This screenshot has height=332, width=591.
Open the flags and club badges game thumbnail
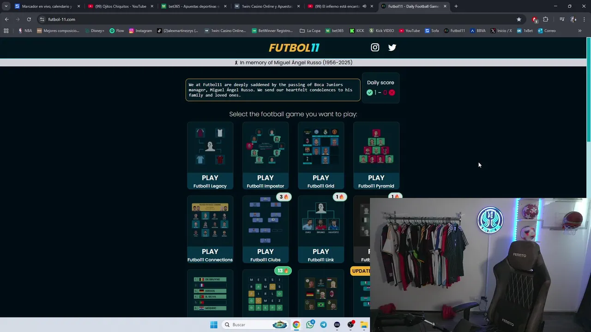[321, 294]
